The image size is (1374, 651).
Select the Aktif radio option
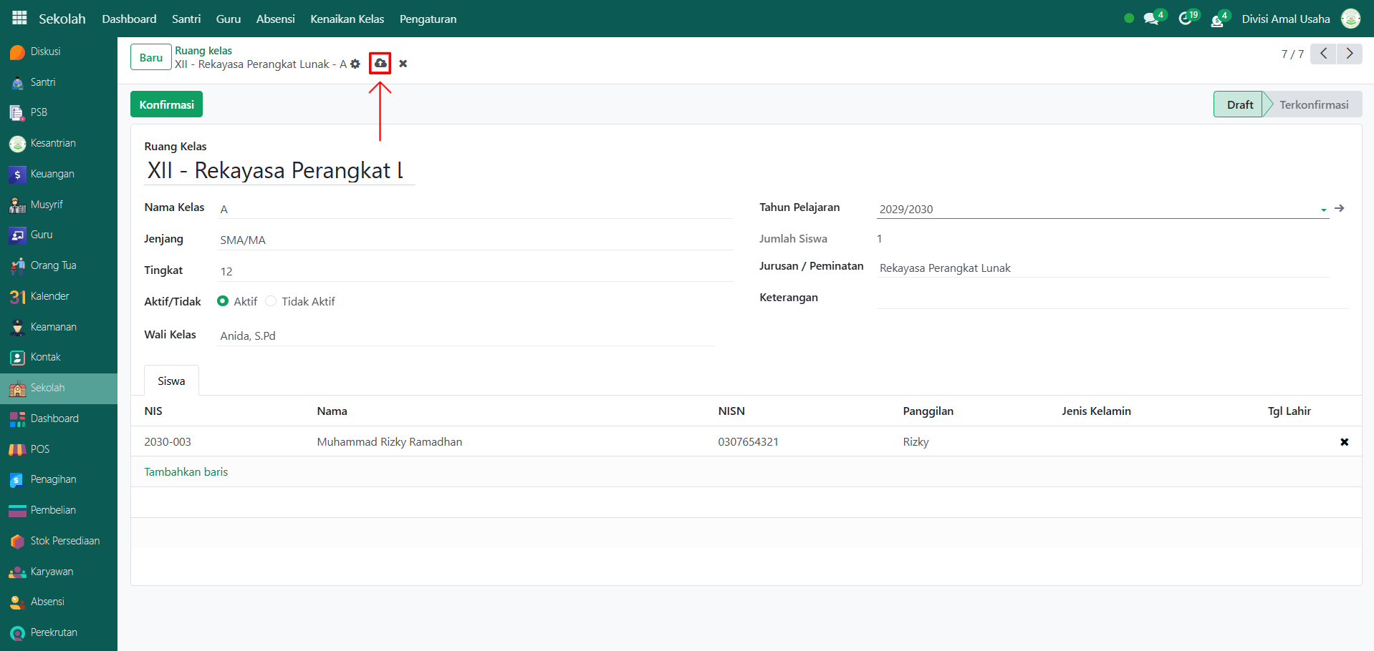click(x=223, y=301)
